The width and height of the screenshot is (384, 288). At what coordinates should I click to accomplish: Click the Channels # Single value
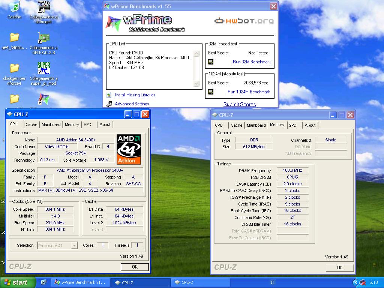point(331,140)
